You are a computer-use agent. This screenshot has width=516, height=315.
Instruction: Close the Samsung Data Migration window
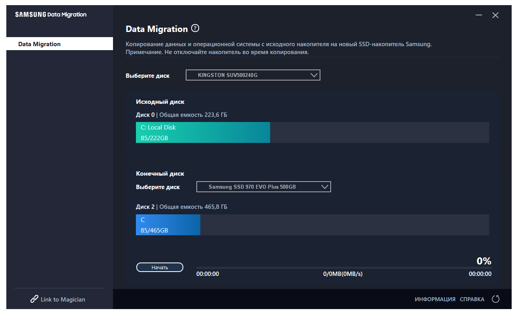[495, 15]
